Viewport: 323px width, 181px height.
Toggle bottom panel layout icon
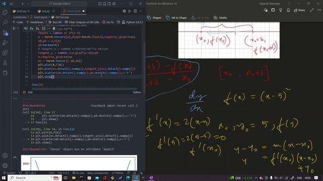point(104,4)
